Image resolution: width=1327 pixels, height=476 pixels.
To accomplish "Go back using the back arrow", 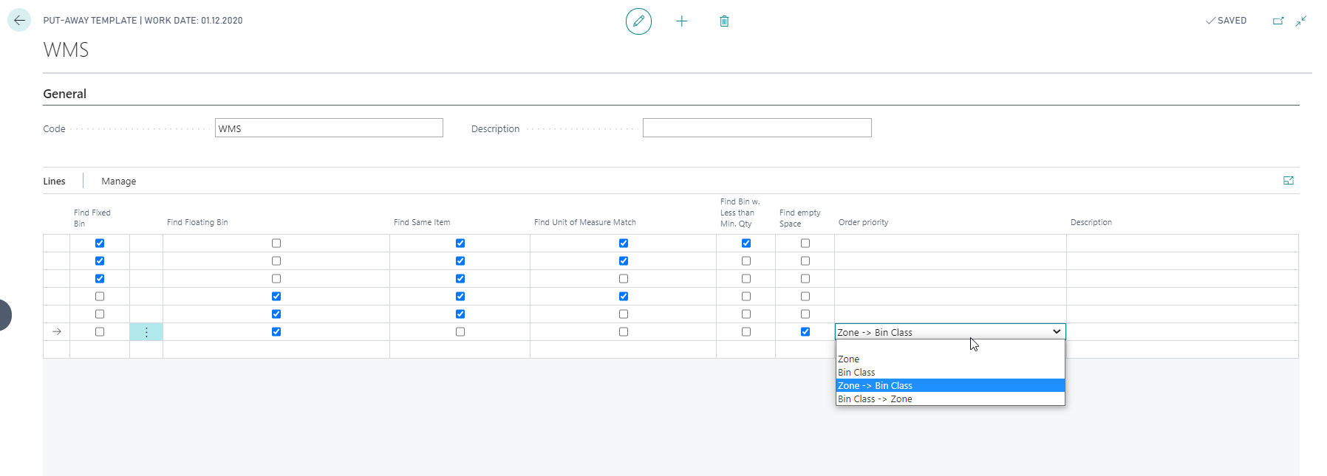I will [x=19, y=21].
